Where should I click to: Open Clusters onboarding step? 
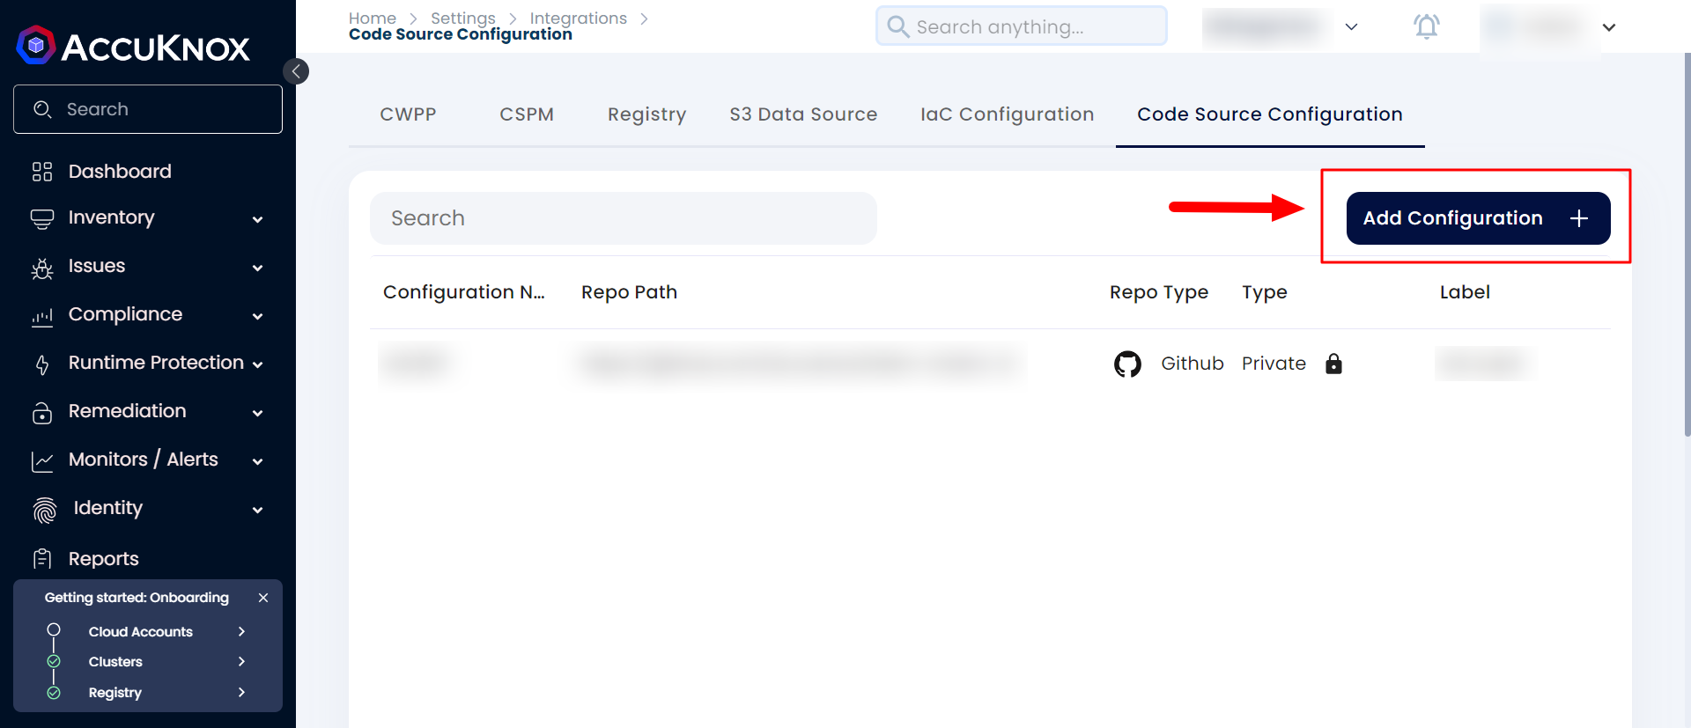(115, 662)
